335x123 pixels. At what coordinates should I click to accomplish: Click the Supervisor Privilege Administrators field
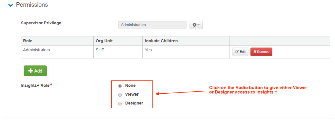[x=152, y=25]
